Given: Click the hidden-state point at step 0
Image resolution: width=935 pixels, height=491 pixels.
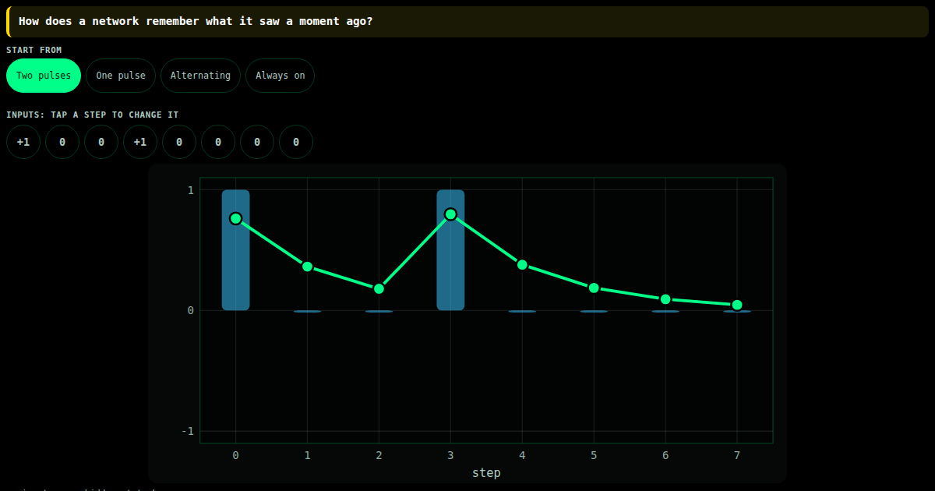Looking at the screenshot, I should (236, 218).
